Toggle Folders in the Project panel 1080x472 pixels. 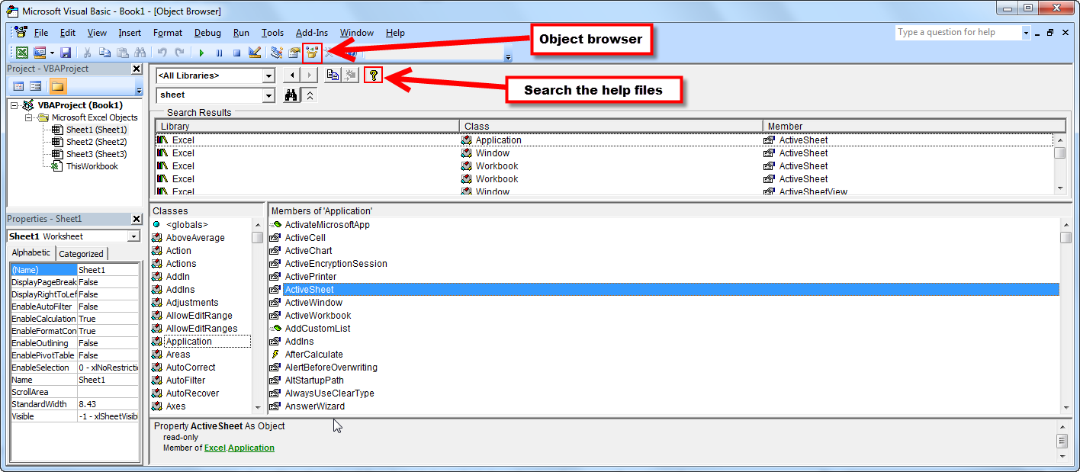pyautogui.click(x=58, y=86)
